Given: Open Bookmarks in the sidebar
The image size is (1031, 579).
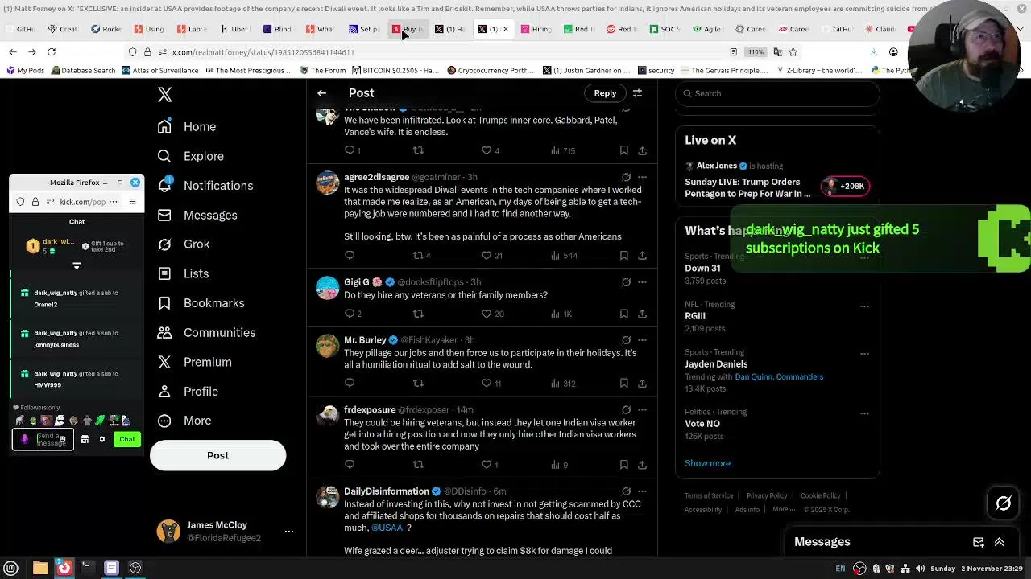Looking at the screenshot, I should click(x=201, y=302).
